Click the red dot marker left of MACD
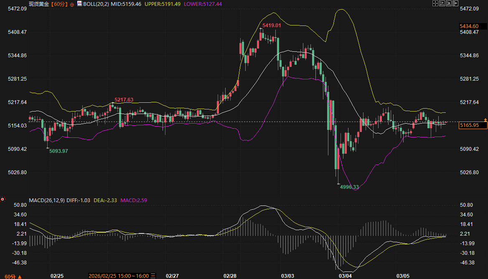This screenshot has height=279, width=488. [3, 199]
